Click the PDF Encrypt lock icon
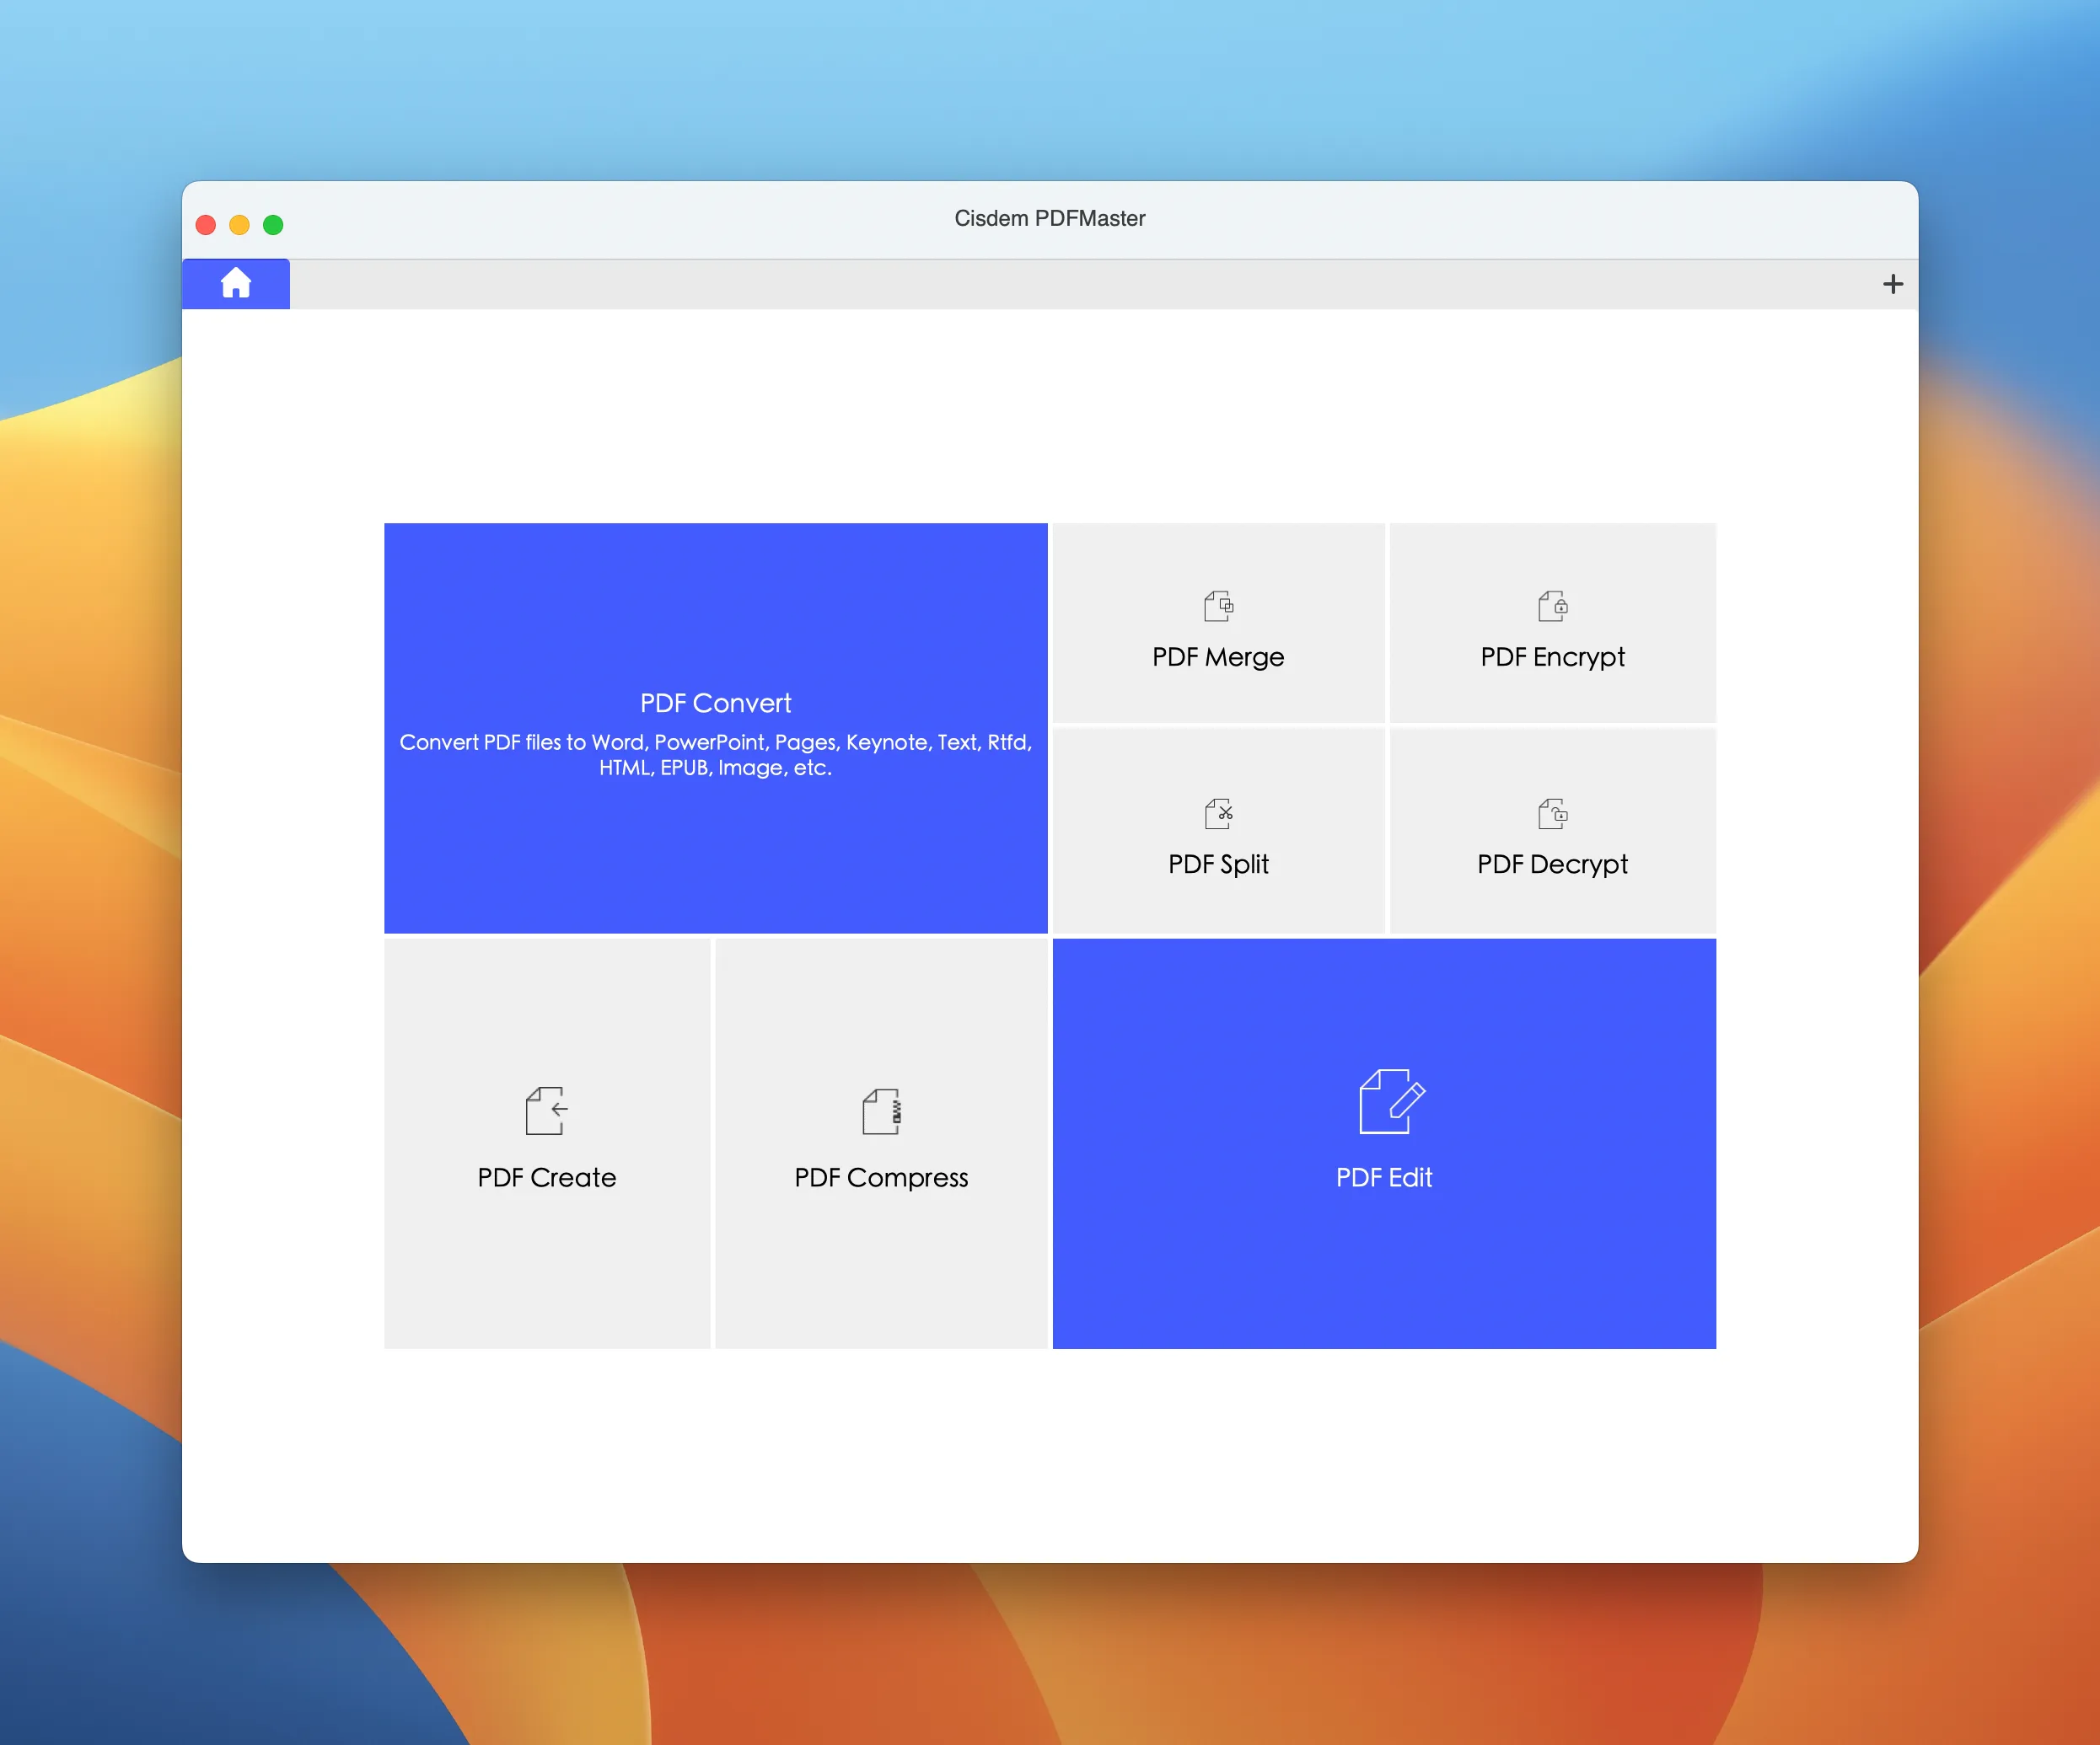 point(1552,606)
